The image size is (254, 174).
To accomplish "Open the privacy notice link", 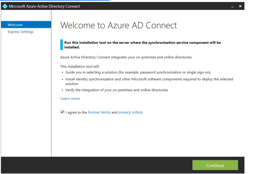I will (130, 112).
